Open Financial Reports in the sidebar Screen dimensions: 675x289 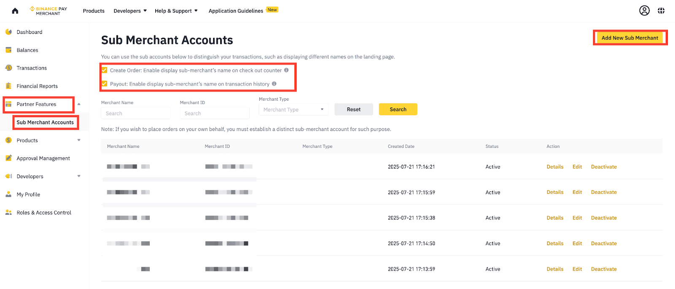(37, 86)
